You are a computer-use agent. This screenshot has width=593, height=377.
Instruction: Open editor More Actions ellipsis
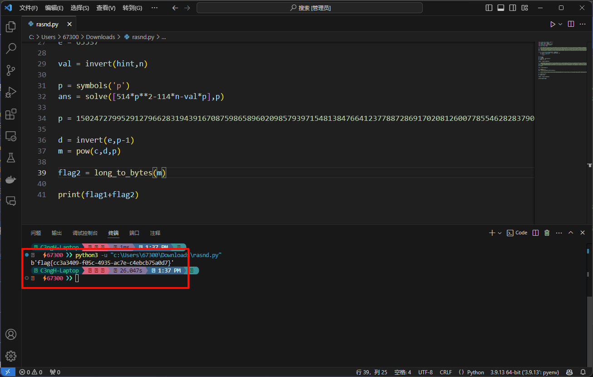(583, 24)
